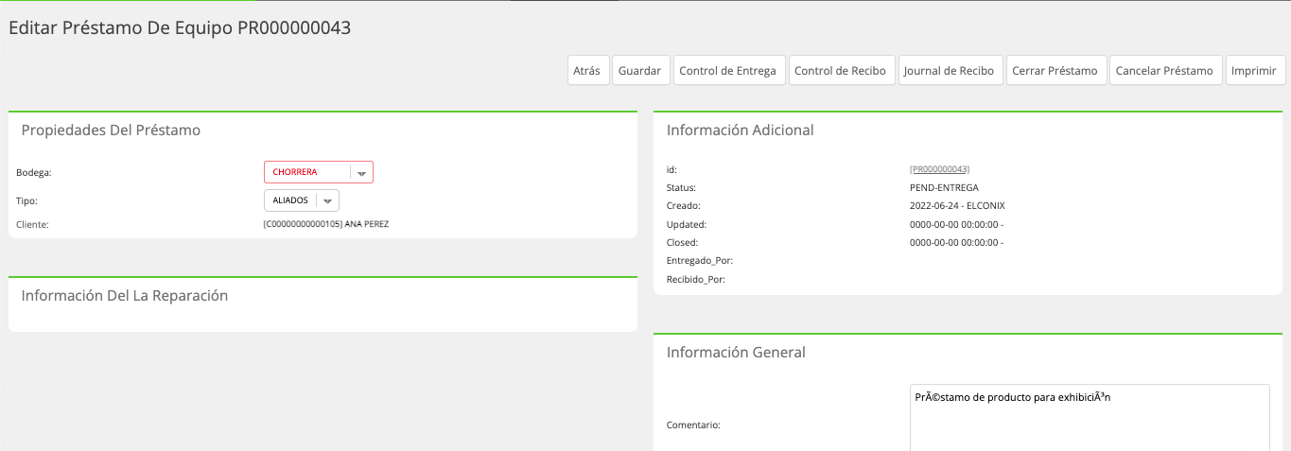Screen dimensions: 1291x451
Task: Print the loan with Imprimir
Action: click(1255, 71)
